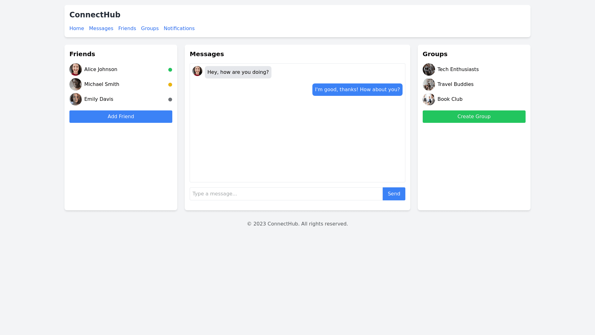Click Alice Johnson's profile avatar
Viewport: 595px width, 335px height.
click(76, 69)
